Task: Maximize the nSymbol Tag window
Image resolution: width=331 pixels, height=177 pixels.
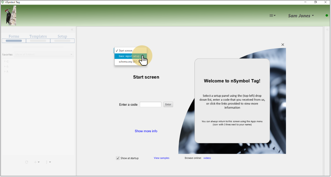Action: coord(315,2)
